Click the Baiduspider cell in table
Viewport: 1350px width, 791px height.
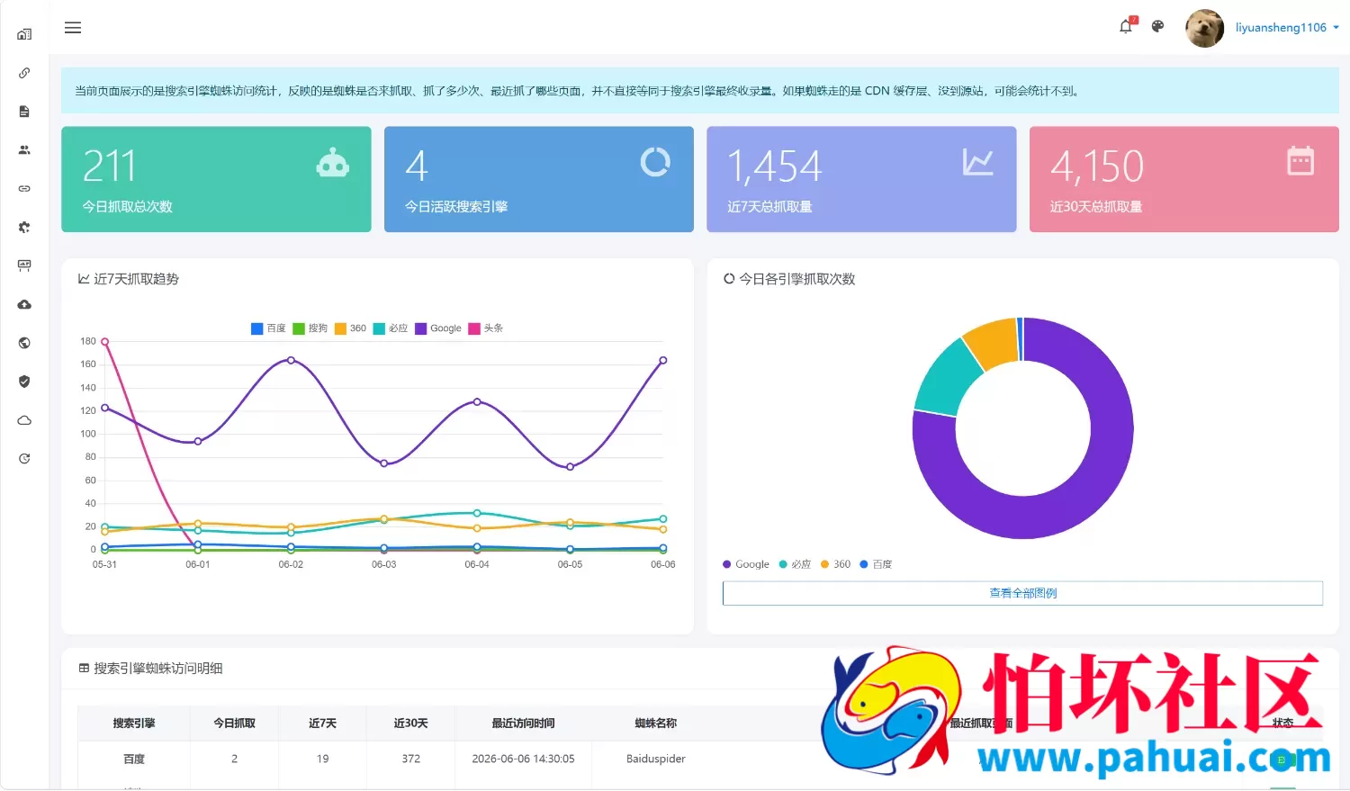(656, 760)
